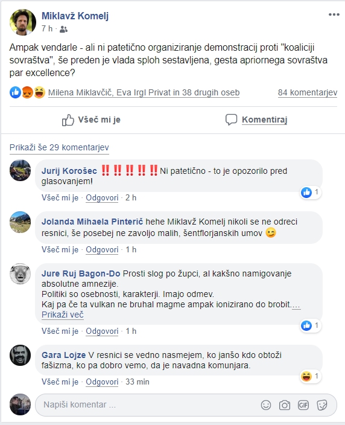Open the GIF picker icon
This screenshot has height=425, width=345.
click(x=303, y=405)
